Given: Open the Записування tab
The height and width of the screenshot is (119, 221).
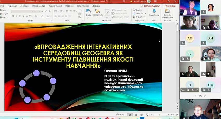Looking at the screenshot, I should 83,6.
